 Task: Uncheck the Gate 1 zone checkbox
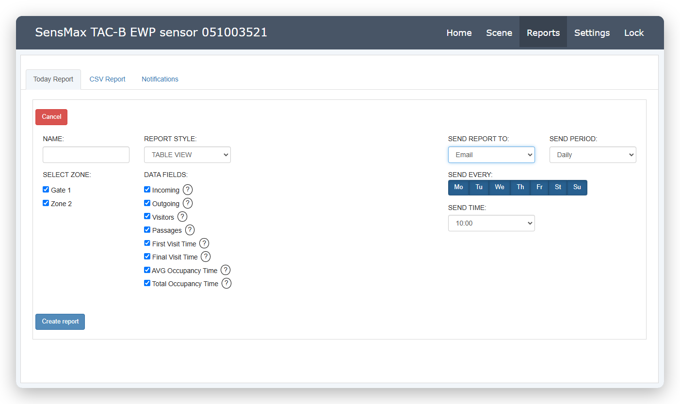(x=46, y=190)
